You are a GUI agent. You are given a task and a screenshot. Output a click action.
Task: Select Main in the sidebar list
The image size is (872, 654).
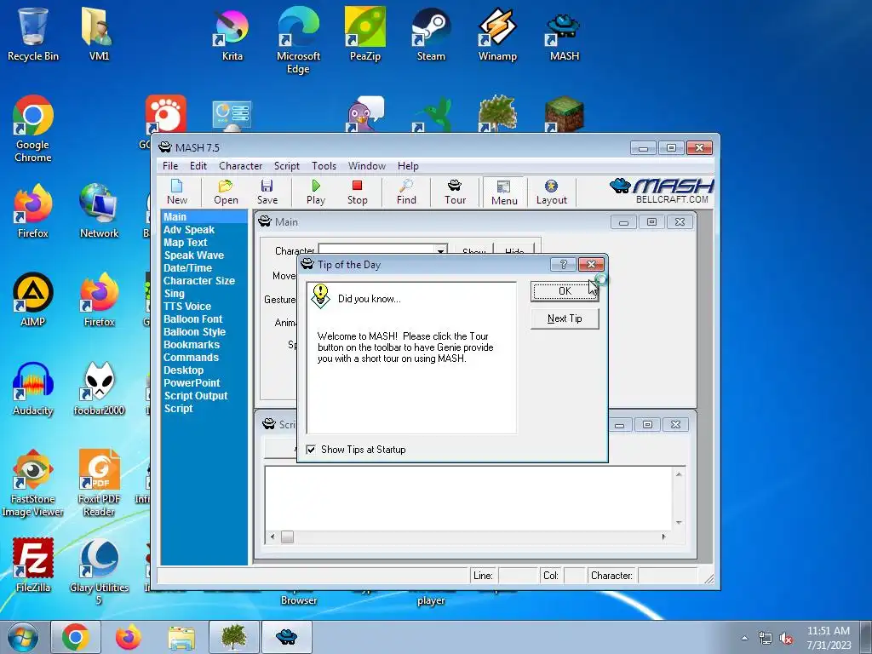[x=204, y=217]
